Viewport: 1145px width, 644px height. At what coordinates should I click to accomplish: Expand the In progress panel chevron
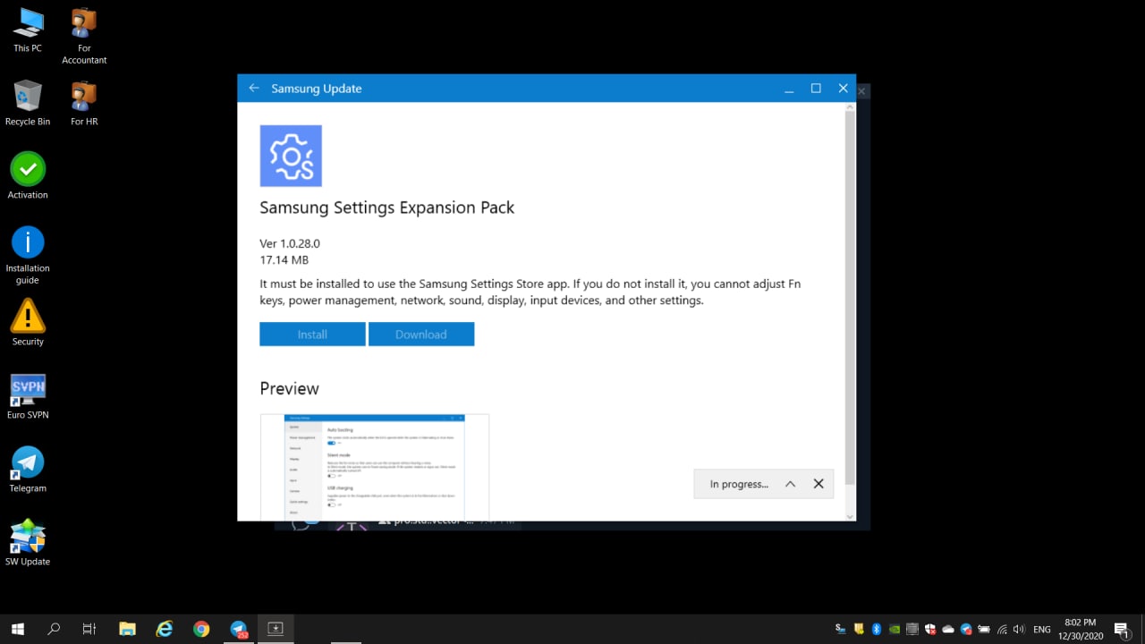(790, 484)
